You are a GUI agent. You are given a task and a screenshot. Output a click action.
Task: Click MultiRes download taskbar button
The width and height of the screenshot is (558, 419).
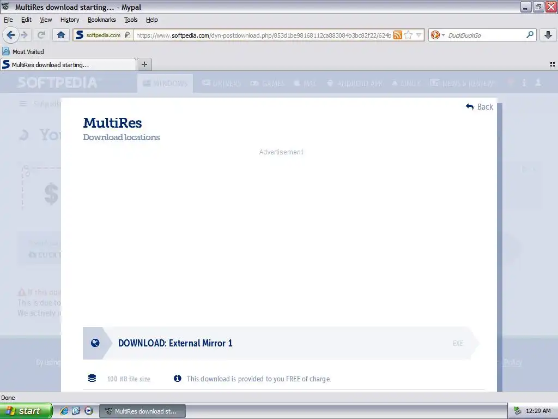tap(142, 411)
